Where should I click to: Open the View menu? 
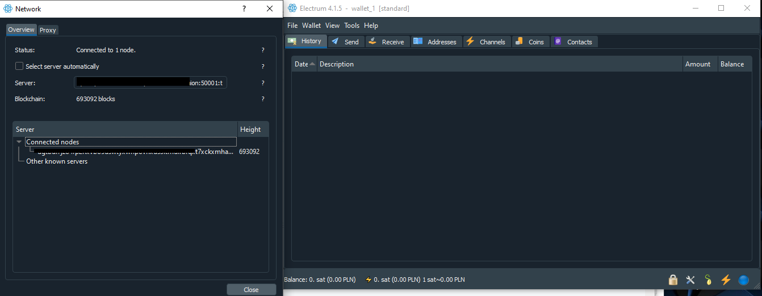point(333,26)
